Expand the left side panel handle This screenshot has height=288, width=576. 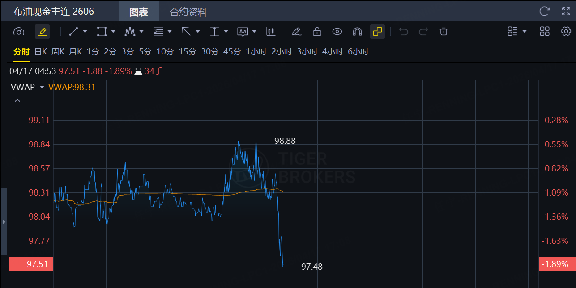coord(4,221)
